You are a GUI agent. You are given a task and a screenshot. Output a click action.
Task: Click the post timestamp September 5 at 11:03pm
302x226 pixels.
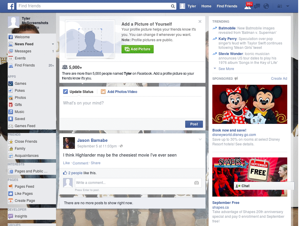tap(97, 146)
